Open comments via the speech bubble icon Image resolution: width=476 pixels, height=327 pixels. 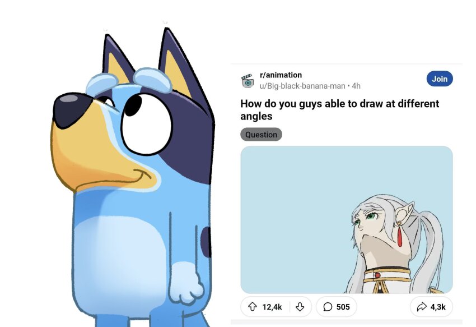[x=328, y=307]
